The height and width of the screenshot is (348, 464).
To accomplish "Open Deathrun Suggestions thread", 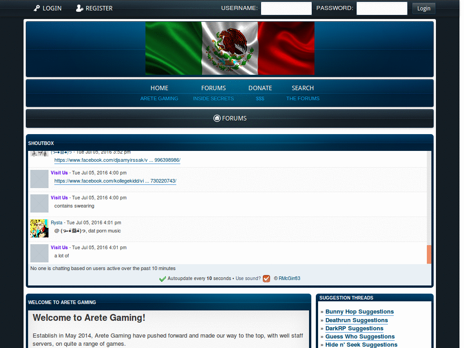I will coord(357,320).
